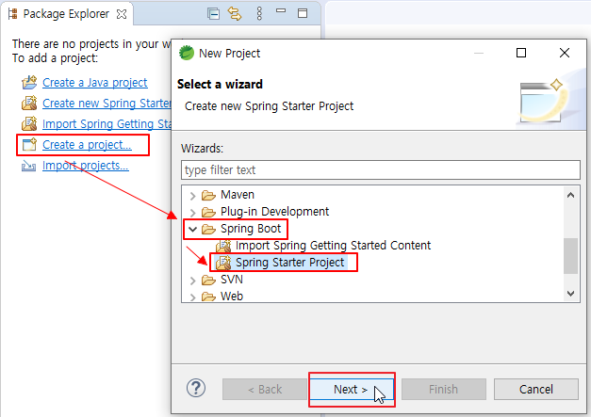The image size is (591, 417).
Task: Click the Create a project icon
Action: 29,145
